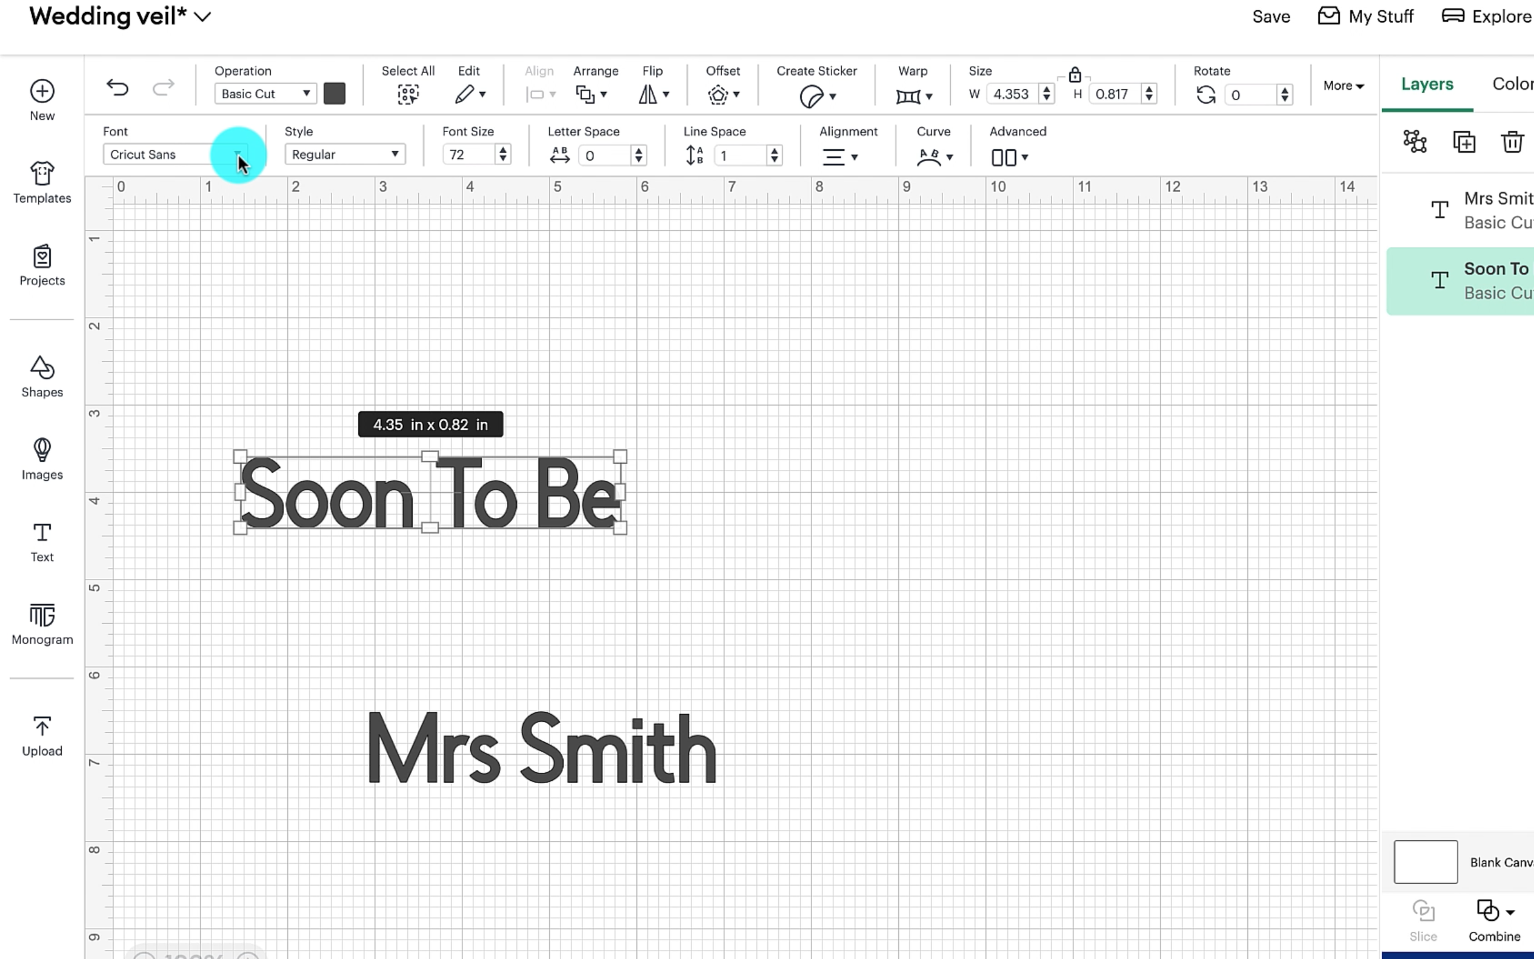Switch to the Layers tab

1427,84
